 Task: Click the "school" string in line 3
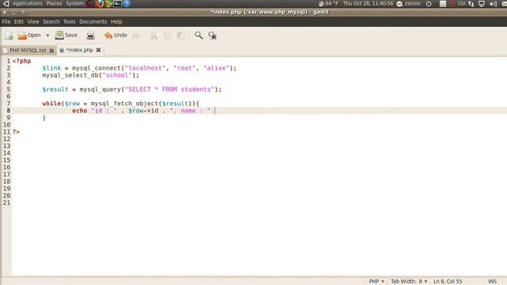(117, 75)
